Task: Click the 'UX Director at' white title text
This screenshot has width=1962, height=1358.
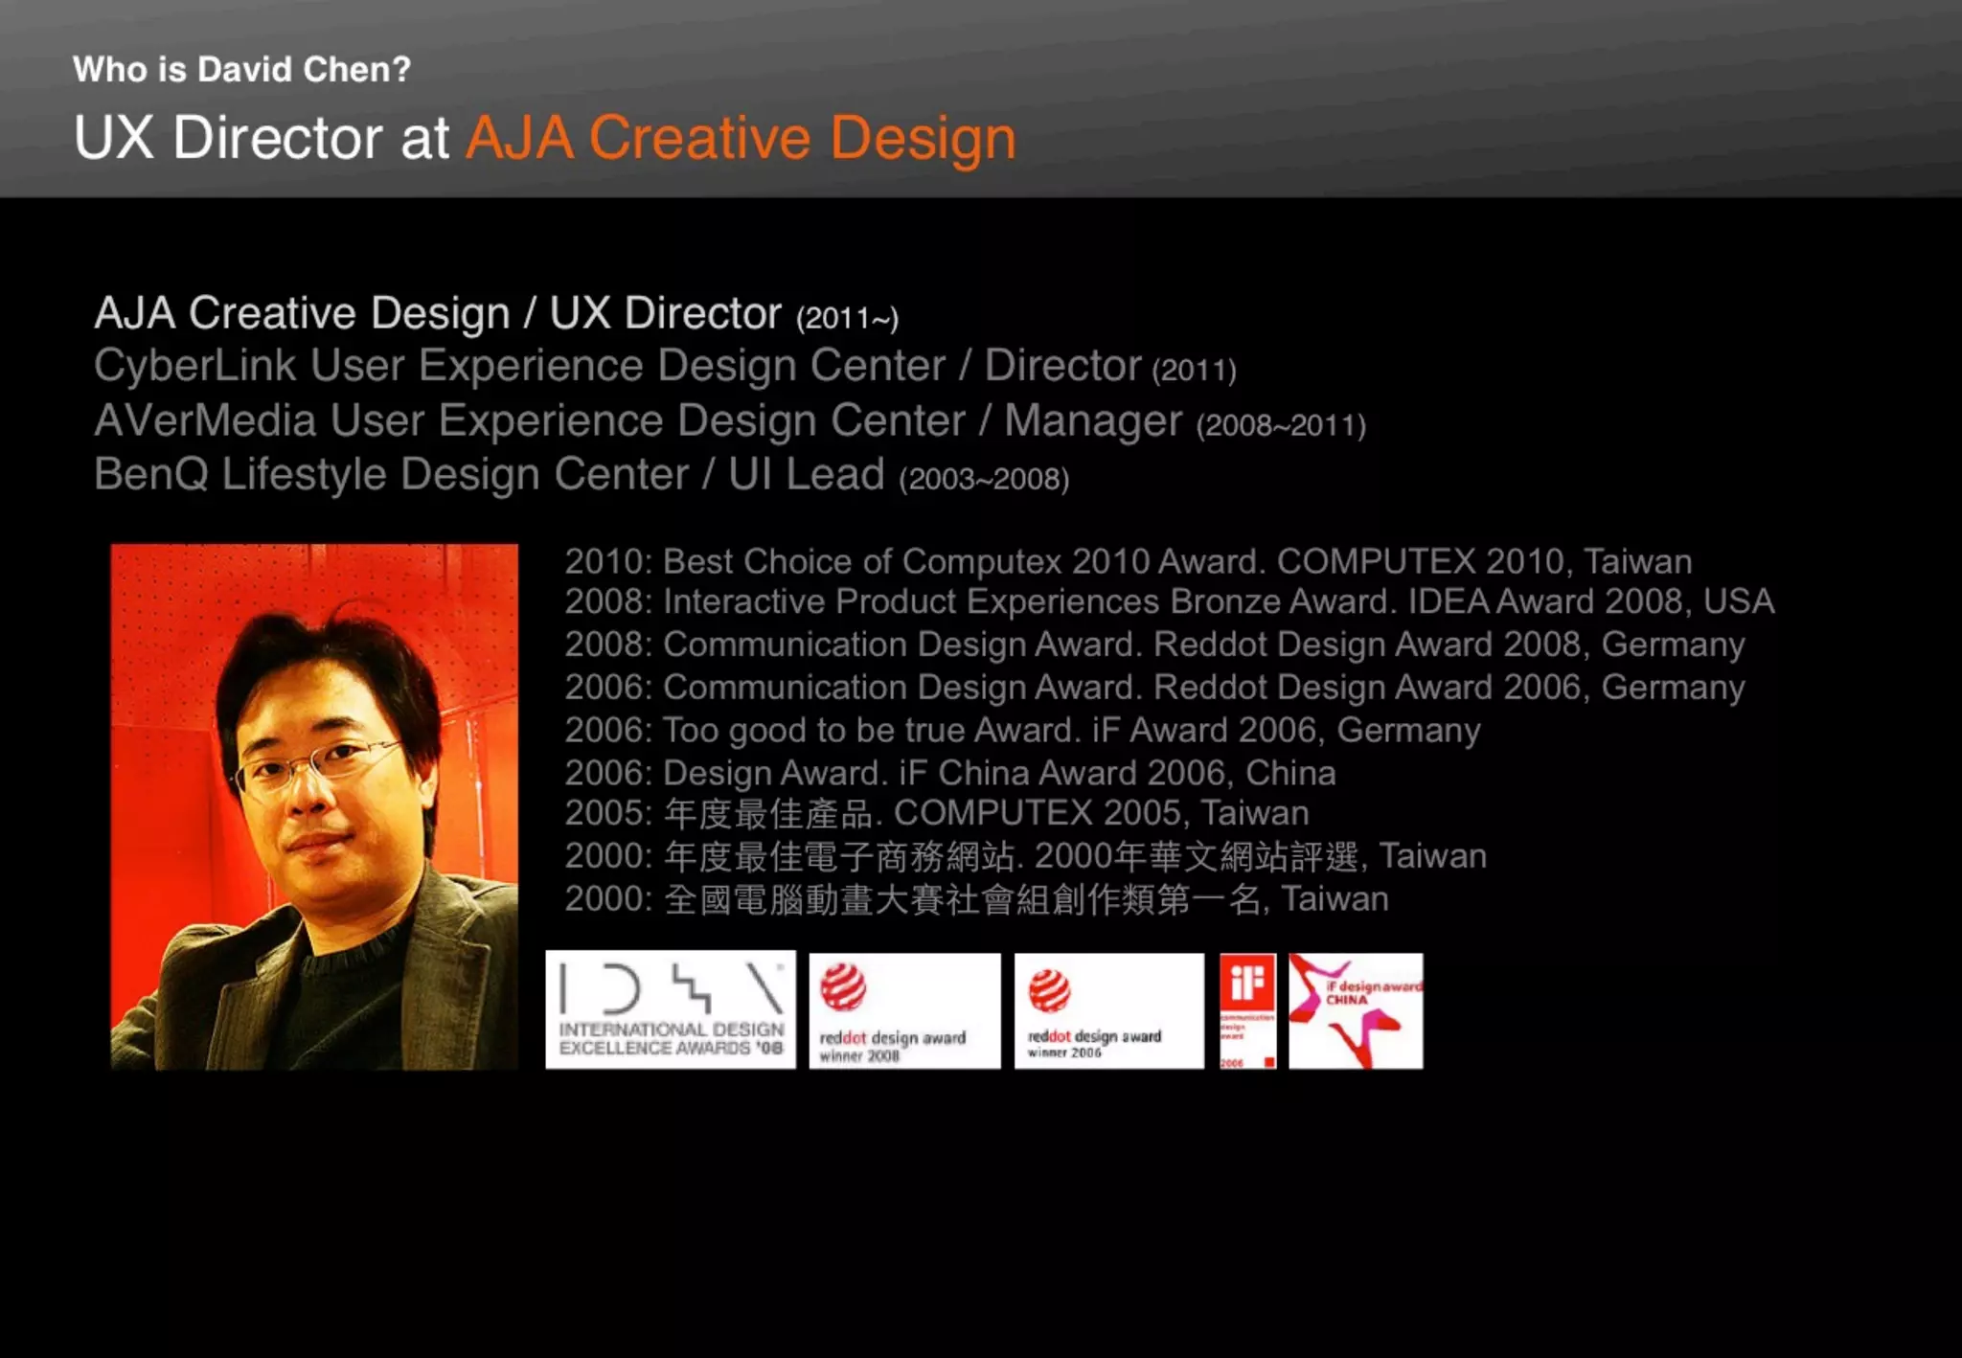Action: [x=261, y=138]
